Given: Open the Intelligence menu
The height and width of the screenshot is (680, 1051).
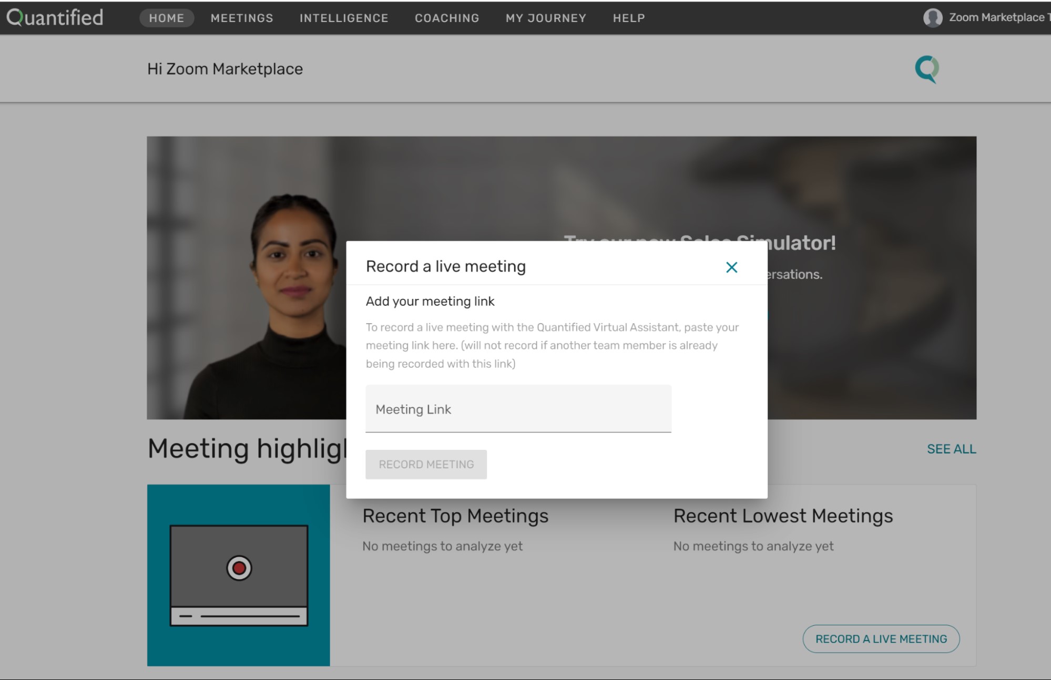Looking at the screenshot, I should (x=344, y=18).
